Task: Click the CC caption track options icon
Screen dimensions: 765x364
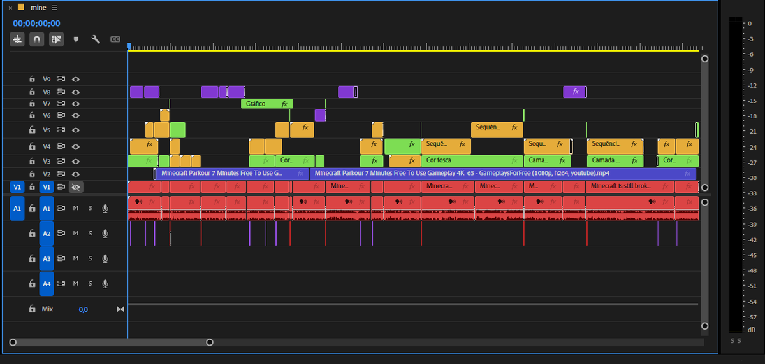Action: coord(115,39)
